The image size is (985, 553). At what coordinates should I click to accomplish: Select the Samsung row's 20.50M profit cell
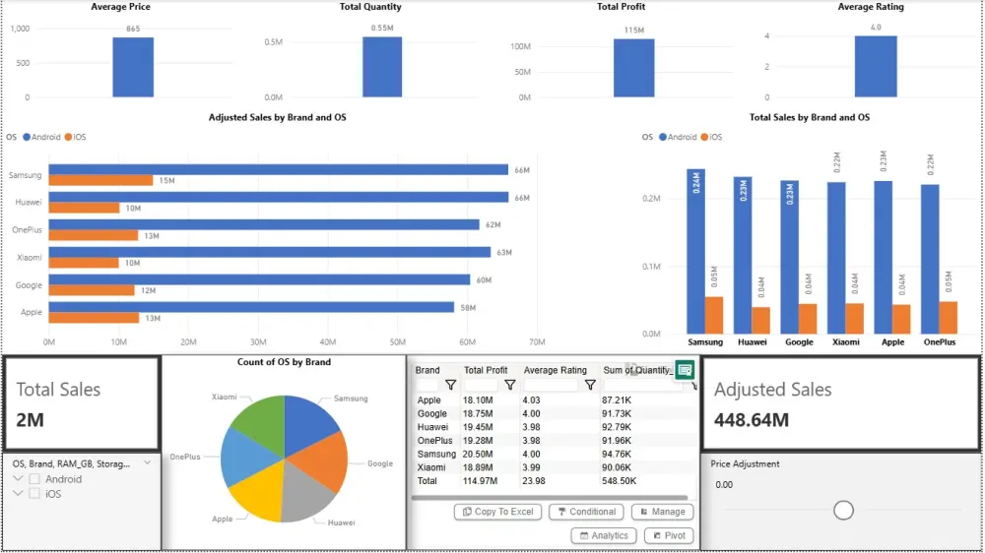coord(478,454)
